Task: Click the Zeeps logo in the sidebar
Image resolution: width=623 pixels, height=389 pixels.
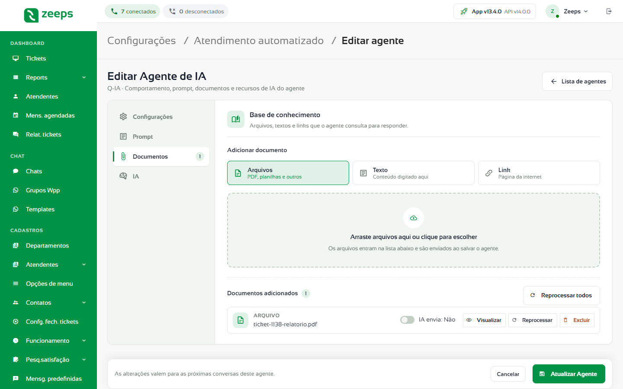Action: point(48,15)
